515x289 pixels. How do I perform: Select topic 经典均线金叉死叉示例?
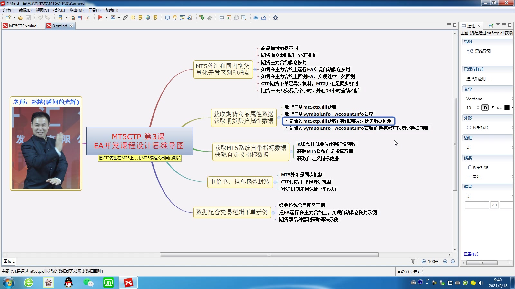[302, 205]
